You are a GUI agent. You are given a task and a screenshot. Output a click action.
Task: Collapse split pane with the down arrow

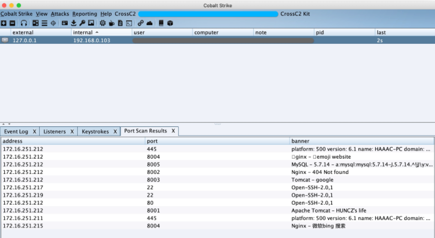tap(9, 124)
